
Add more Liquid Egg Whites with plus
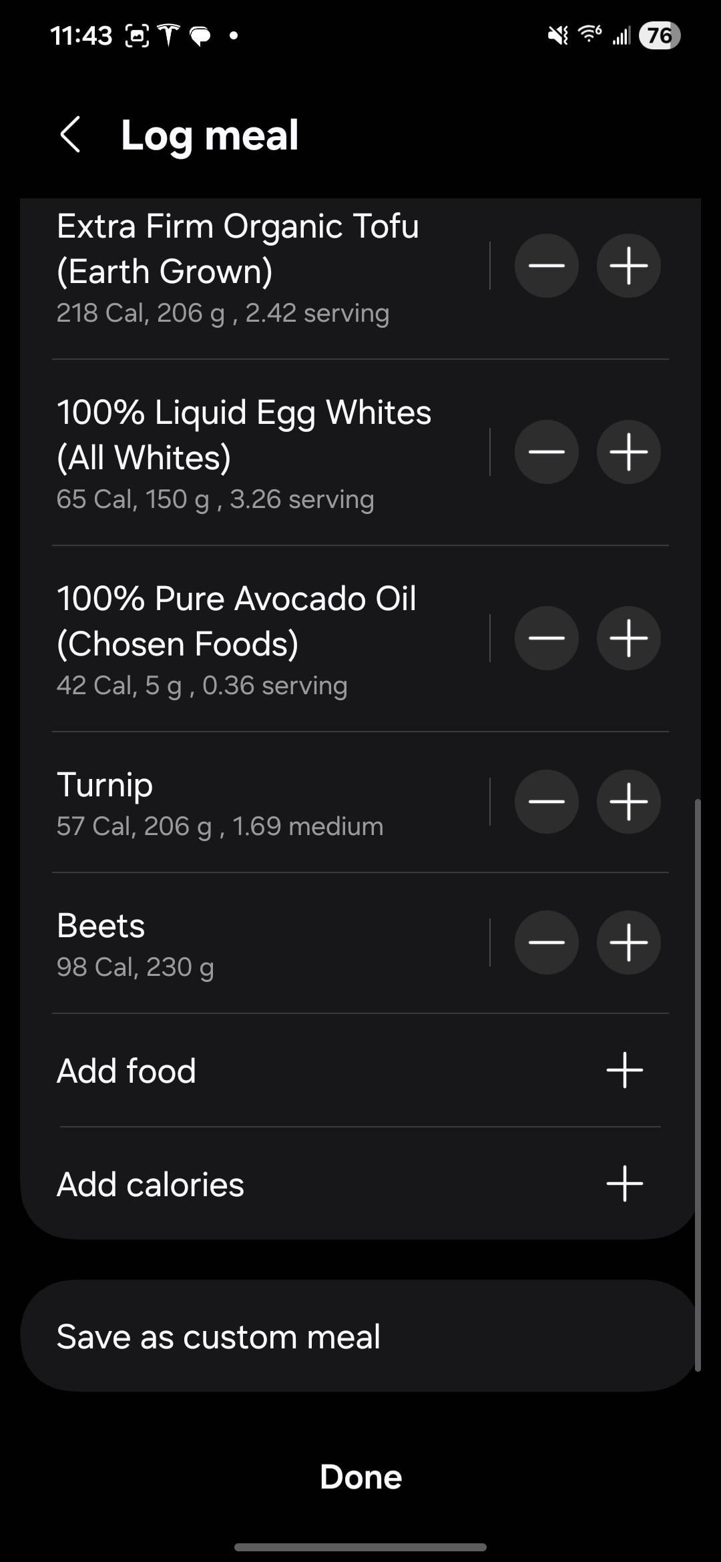point(628,452)
